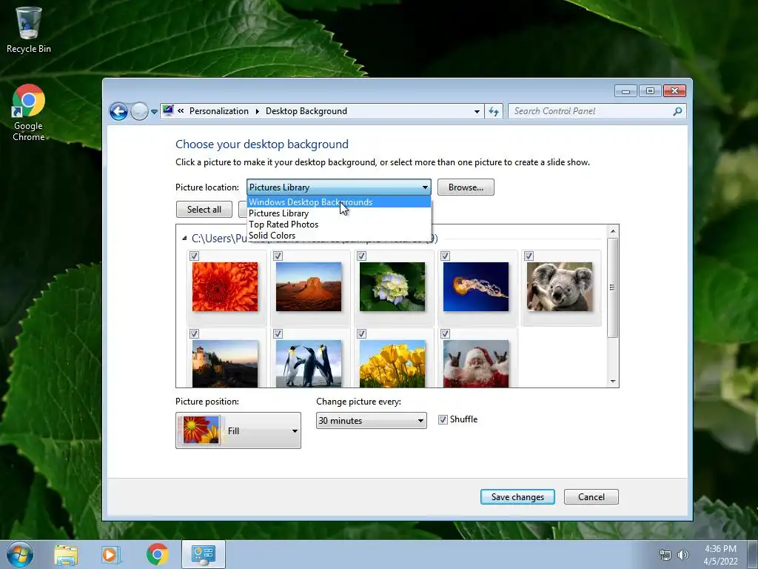This screenshot has width=758, height=569.
Task: Go back using the blue back arrow
Action: click(118, 111)
